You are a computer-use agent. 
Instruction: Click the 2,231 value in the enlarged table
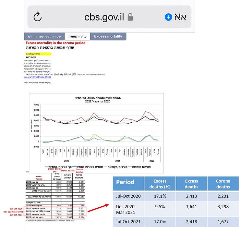pyautogui.click(x=223, y=196)
